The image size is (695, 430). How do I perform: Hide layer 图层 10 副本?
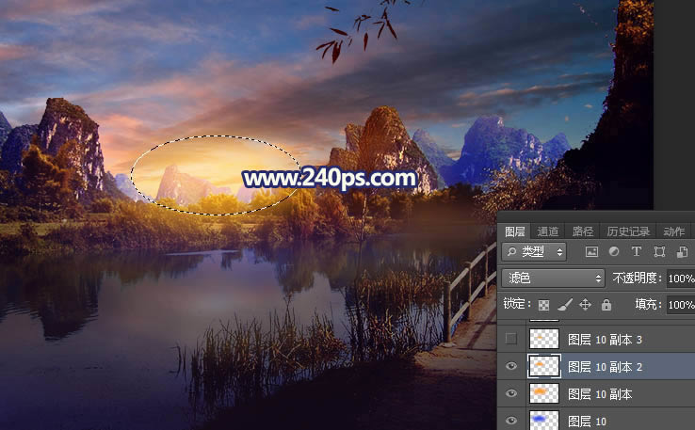511,393
